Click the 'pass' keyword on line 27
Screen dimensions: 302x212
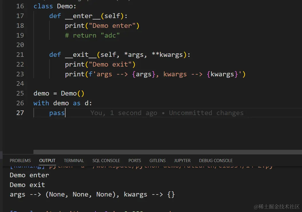click(57, 113)
